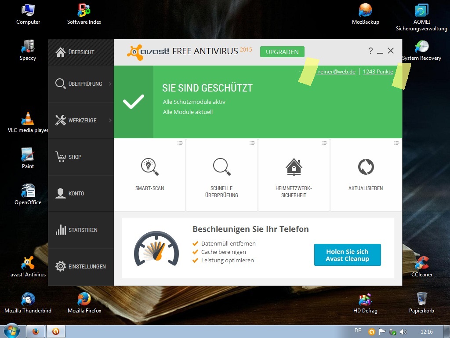
Task: Open Heimnetzwerk-Sicherheit tile
Action: pos(294,175)
